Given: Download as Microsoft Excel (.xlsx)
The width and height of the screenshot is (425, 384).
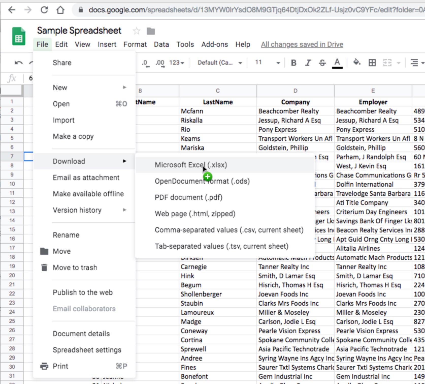Looking at the screenshot, I should pos(225,165).
